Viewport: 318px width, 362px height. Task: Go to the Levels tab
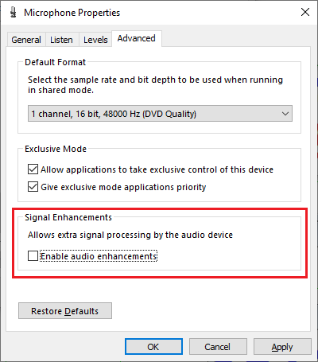95,40
